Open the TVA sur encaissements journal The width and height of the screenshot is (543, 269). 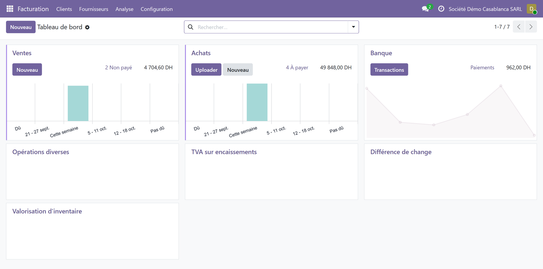224,152
